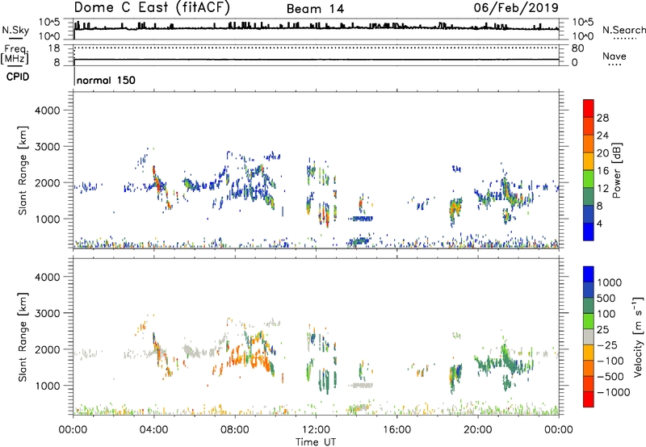Click the 'N.Search' legend label

pyautogui.click(x=623, y=30)
